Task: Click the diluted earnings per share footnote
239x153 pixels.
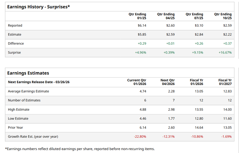Action: pos(80,149)
